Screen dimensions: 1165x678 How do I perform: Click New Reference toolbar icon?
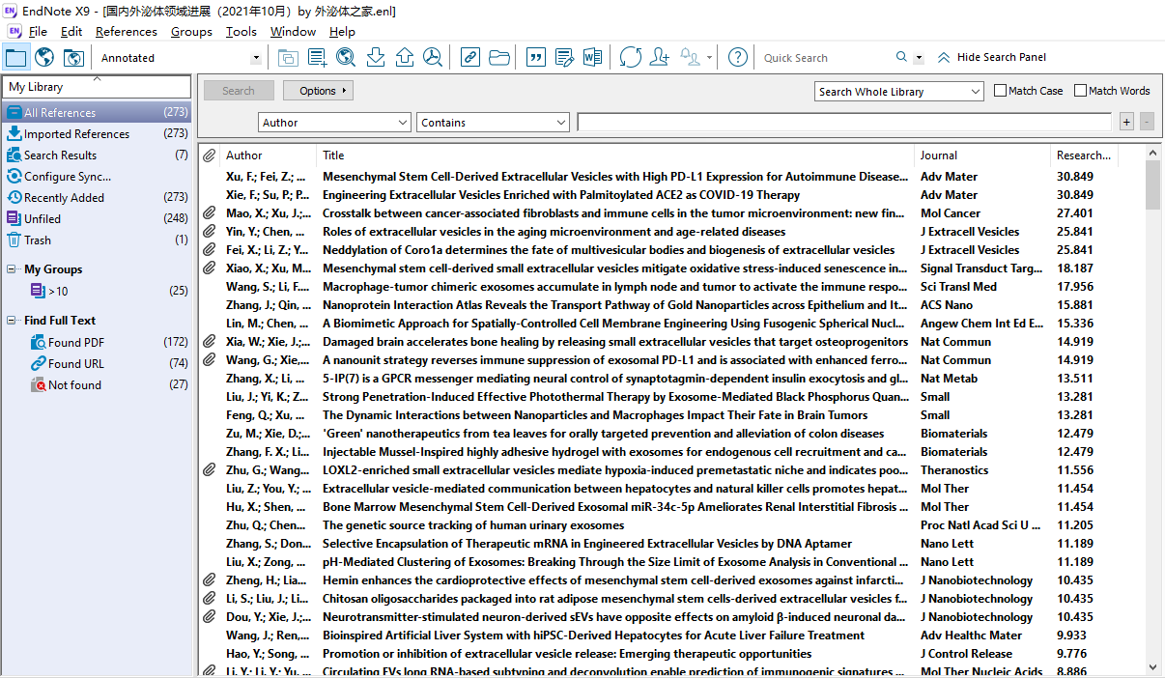pos(317,57)
